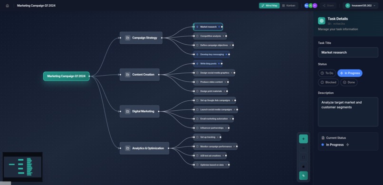This screenshot has height=185, width=383.
Task: Set status to Done
Action: (x=349, y=82)
